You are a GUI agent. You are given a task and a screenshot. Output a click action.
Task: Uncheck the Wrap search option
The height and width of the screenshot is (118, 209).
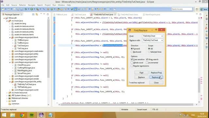click(147, 59)
